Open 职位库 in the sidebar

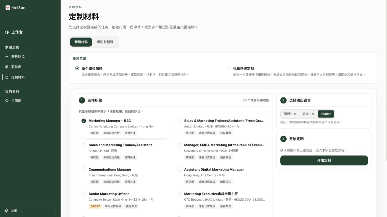pyautogui.click(x=30, y=67)
